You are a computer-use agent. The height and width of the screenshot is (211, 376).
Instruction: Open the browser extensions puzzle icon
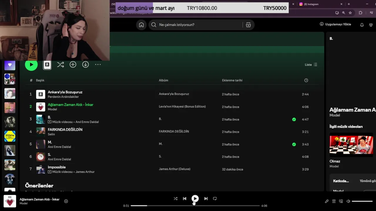(360, 13)
